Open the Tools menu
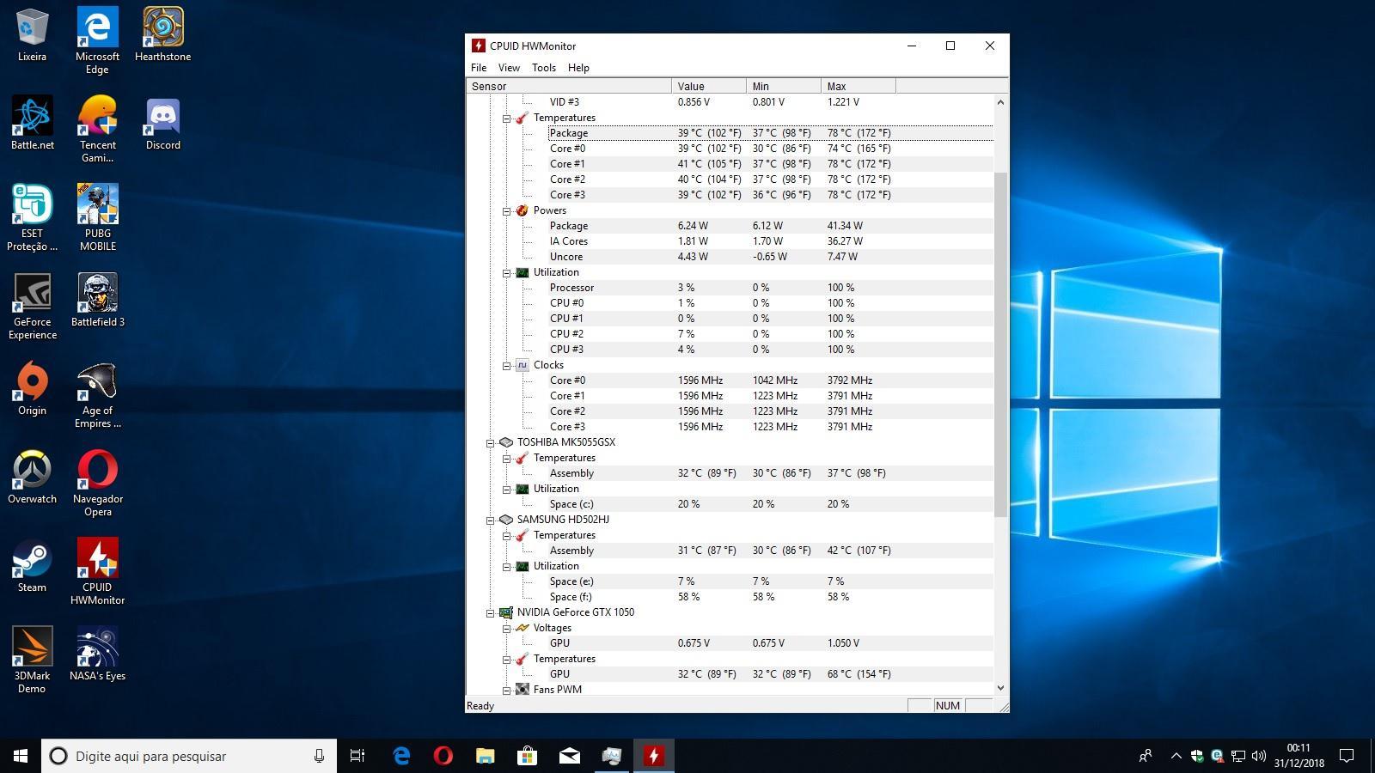 coord(544,68)
